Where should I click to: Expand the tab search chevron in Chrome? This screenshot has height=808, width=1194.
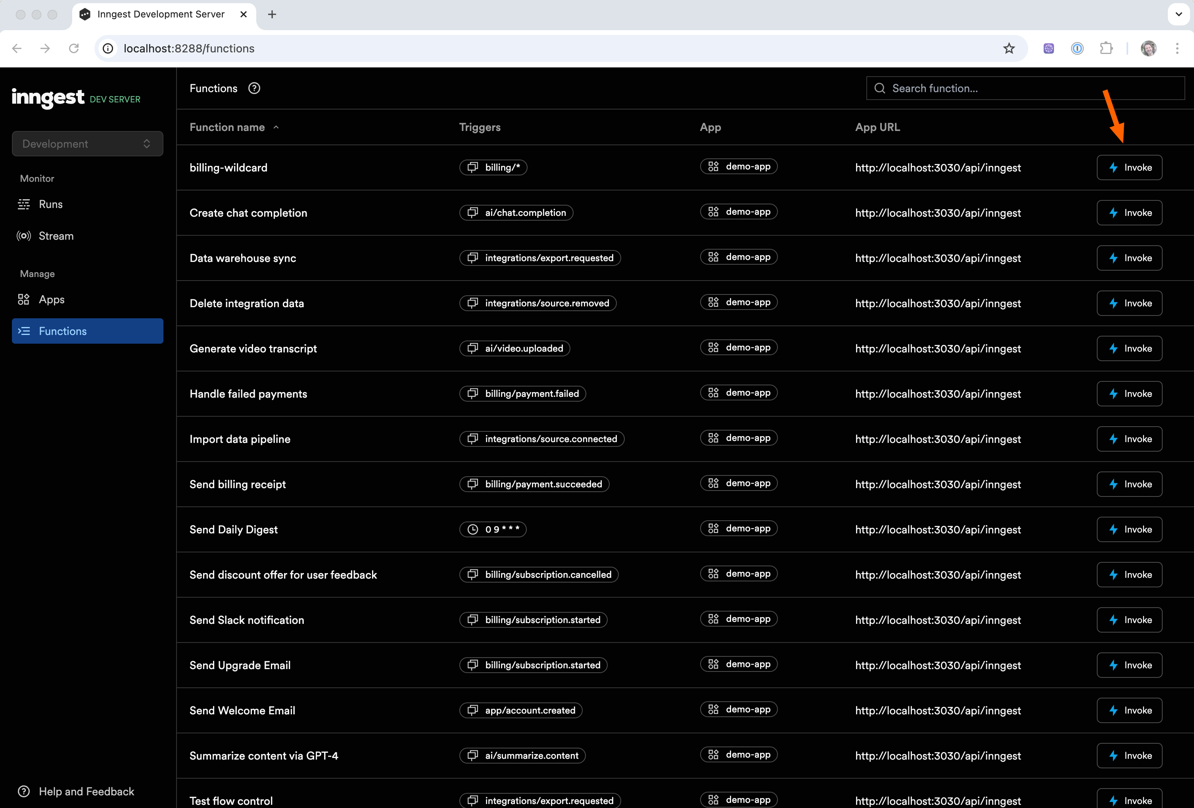[x=1179, y=14]
